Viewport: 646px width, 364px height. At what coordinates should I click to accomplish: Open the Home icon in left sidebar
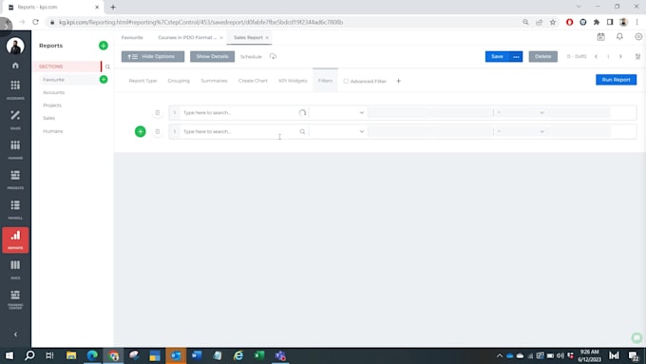[15, 66]
